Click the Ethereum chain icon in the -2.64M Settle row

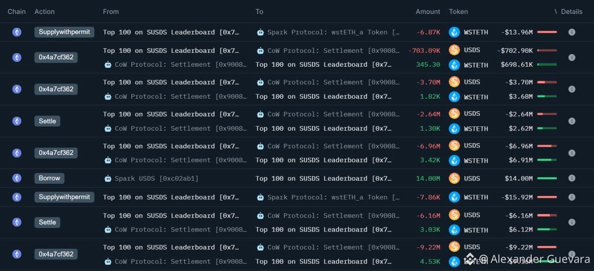[x=17, y=121]
